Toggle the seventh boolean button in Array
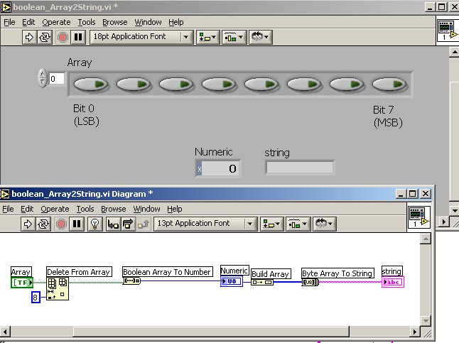The image size is (459, 343). click(x=347, y=85)
